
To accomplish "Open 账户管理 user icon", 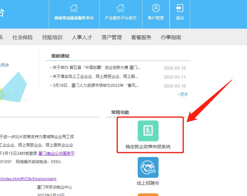I will [156, 8].
